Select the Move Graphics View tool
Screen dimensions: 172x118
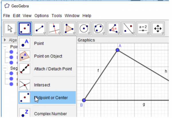coord(158,29)
